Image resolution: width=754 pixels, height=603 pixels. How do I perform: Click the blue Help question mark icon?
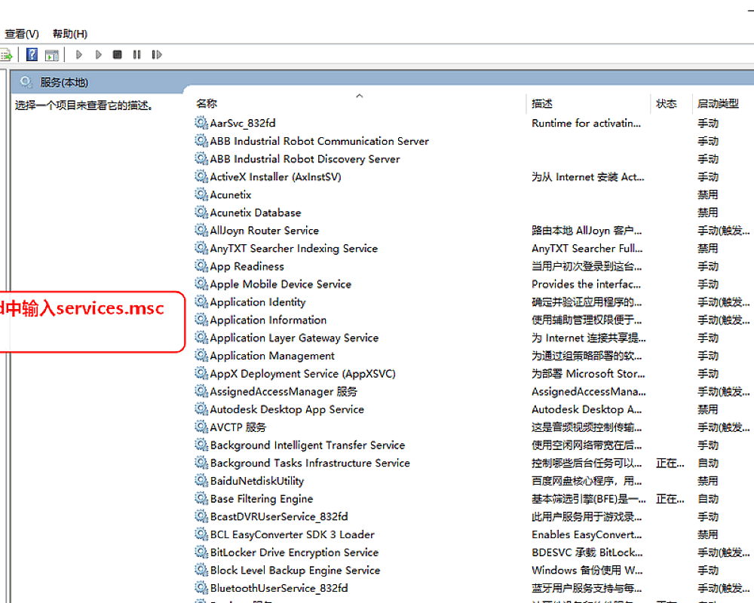pos(32,54)
